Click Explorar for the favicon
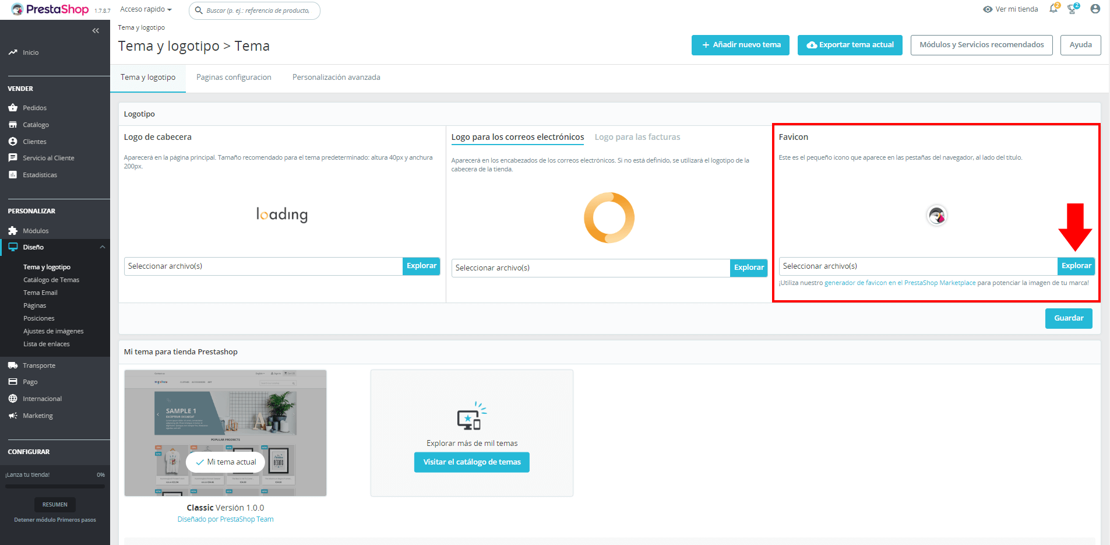This screenshot has height=545, width=1110. [1076, 266]
